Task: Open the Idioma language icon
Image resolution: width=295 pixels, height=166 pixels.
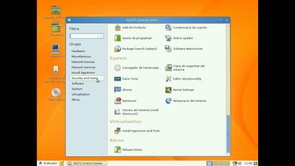Action: click(118, 90)
